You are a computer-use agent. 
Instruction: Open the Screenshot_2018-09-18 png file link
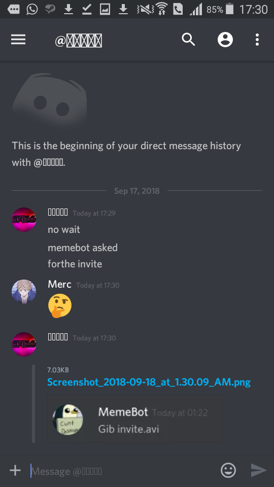coord(149,382)
